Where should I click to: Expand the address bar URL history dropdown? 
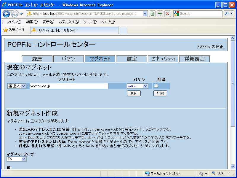(x=145, y=14)
